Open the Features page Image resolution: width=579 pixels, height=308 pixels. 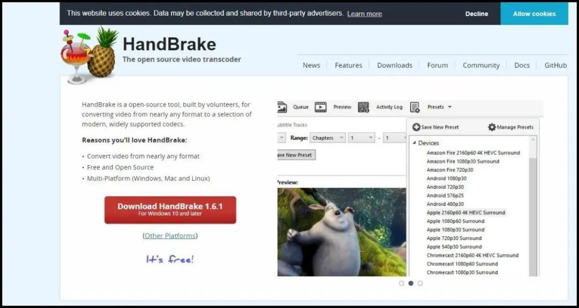coord(348,65)
